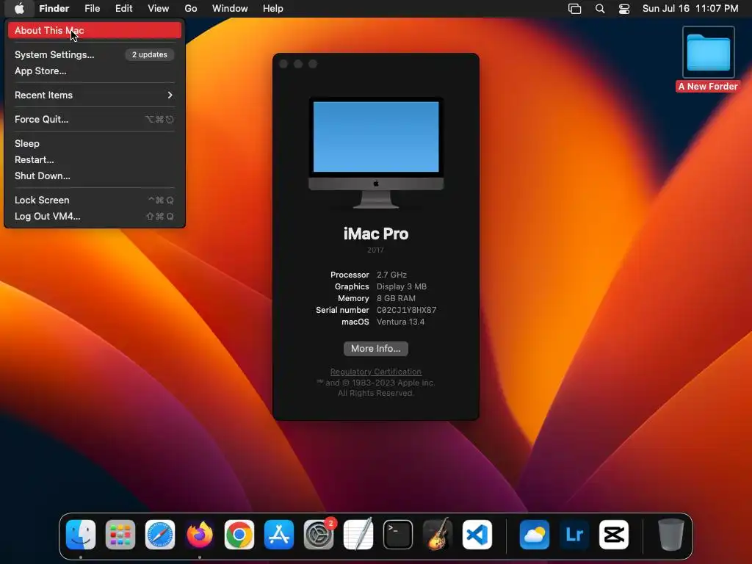Click the date and time clock

click(690, 8)
